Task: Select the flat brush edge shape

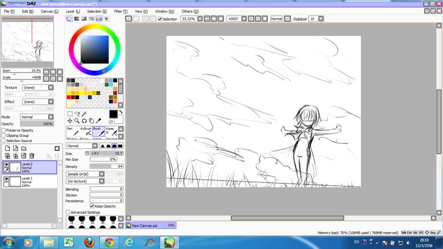Action: click(x=120, y=146)
